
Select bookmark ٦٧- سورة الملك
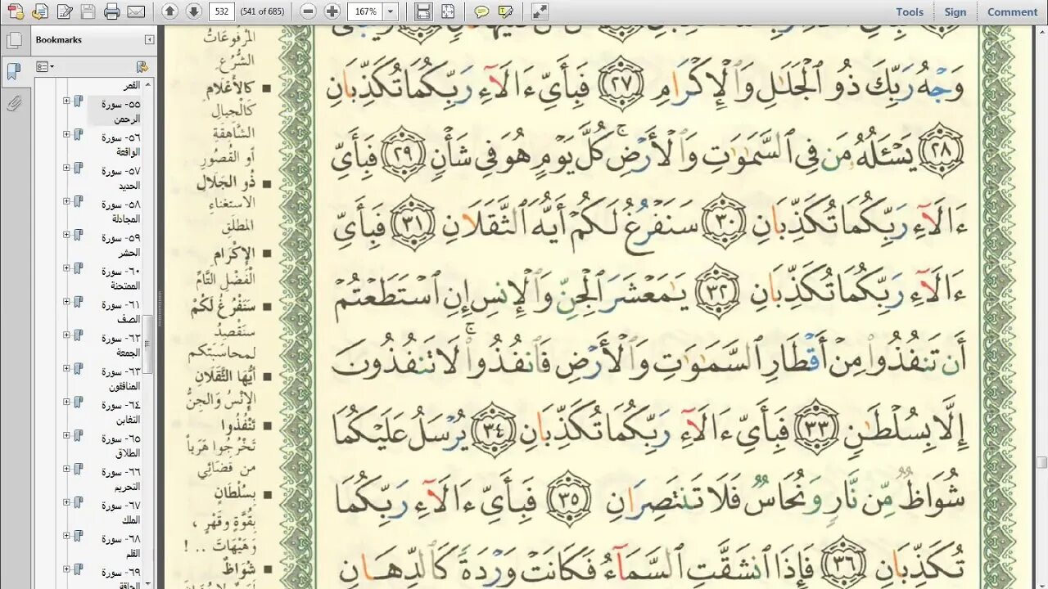pyautogui.click(x=120, y=513)
